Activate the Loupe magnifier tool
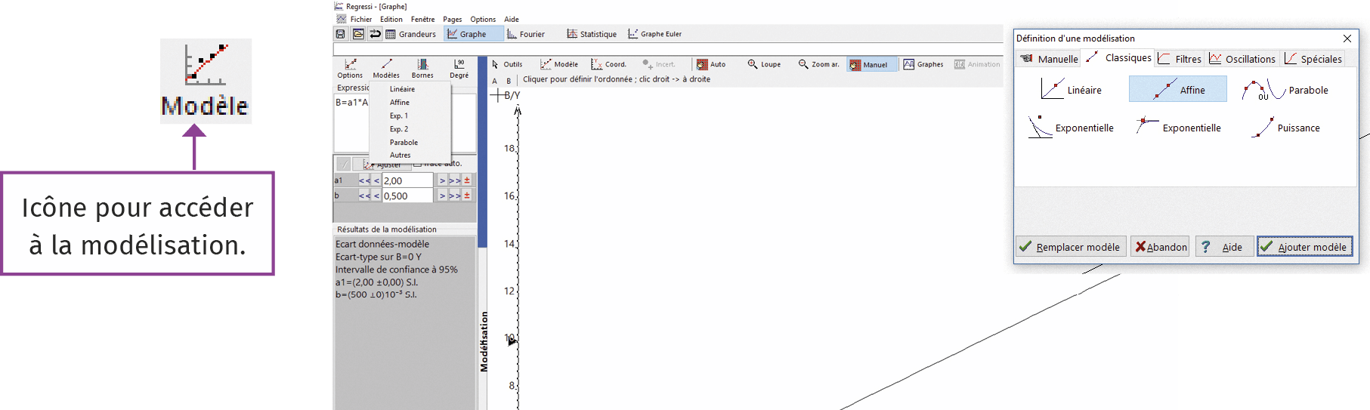Viewport: 1370px width, 410px height. click(763, 64)
